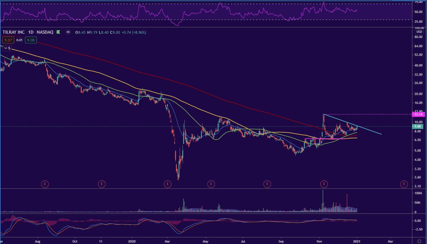Viewport: 427px width, 244px height.
Task: Click the green flag icon beside NASDAQ
Action: 58,32
